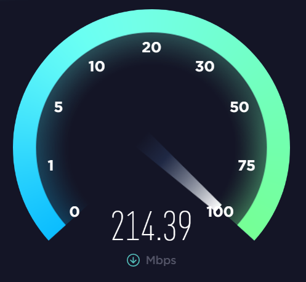The height and width of the screenshot is (282, 306).
Task: Click the 75 mark on gauge
Action: [246, 166]
